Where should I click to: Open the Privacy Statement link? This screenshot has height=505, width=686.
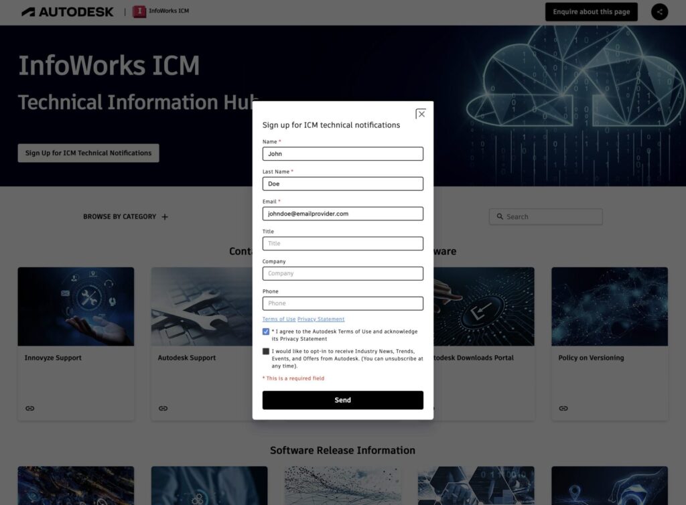(322, 318)
